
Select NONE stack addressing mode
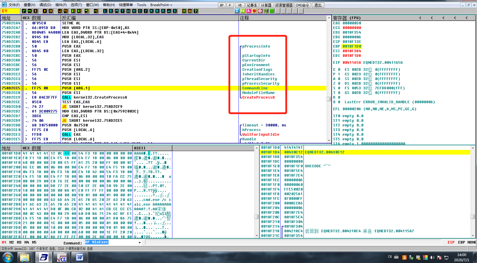[x=472, y=242]
